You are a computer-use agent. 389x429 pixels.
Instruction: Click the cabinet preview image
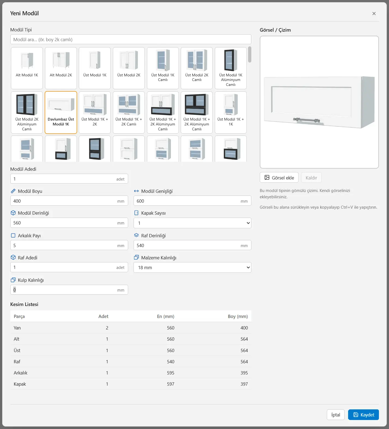(x=319, y=102)
